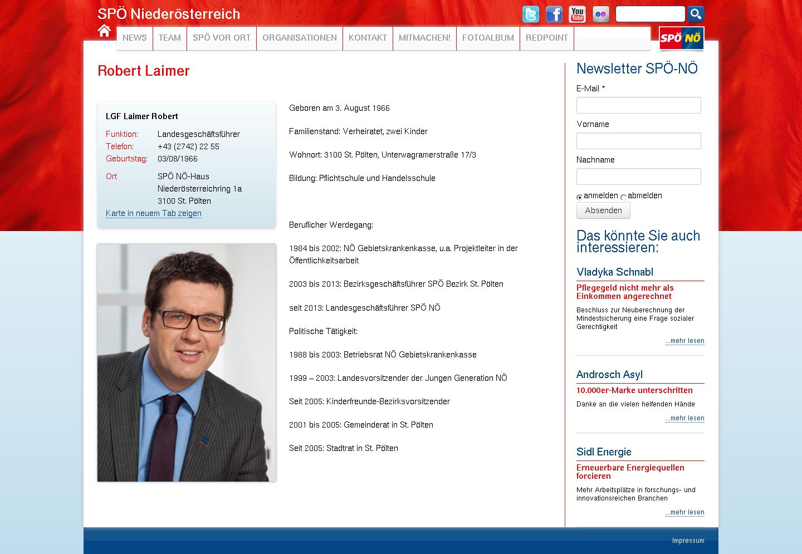Click 'Newsletter SPÖ-NÖ' heading

click(x=637, y=68)
